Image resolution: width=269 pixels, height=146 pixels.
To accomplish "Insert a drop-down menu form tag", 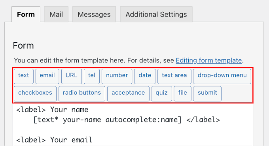I will click(x=222, y=76).
